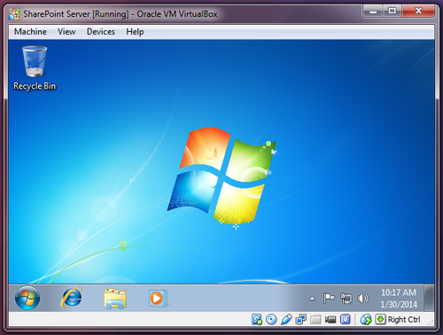The image size is (443, 335).
Task: Close the SharePoint Server VM window
Action: [x=418, y=12]
